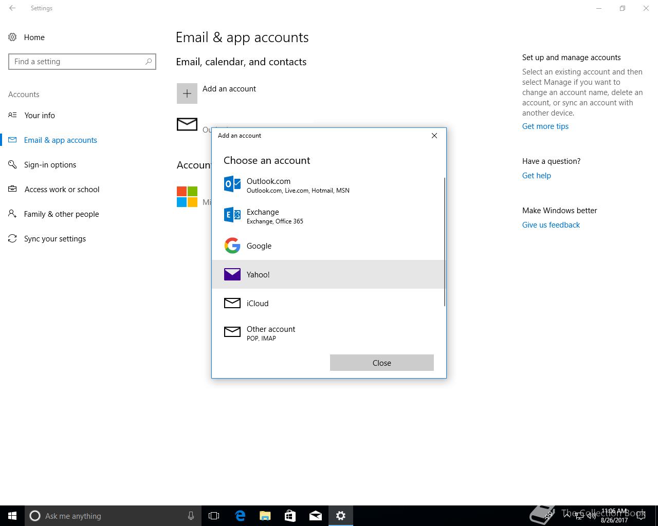The image size is (658, 526).
Task: Select the Google account option text
Action: pyautogui.click(x=259, y=246)
